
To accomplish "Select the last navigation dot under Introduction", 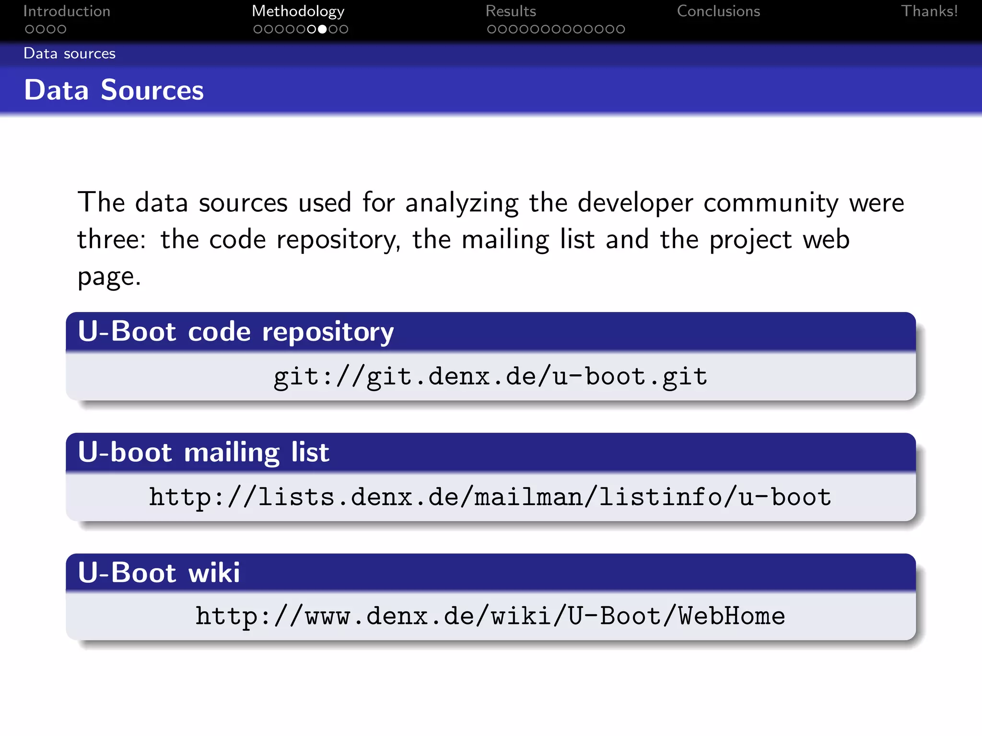I will click(61, 29).
